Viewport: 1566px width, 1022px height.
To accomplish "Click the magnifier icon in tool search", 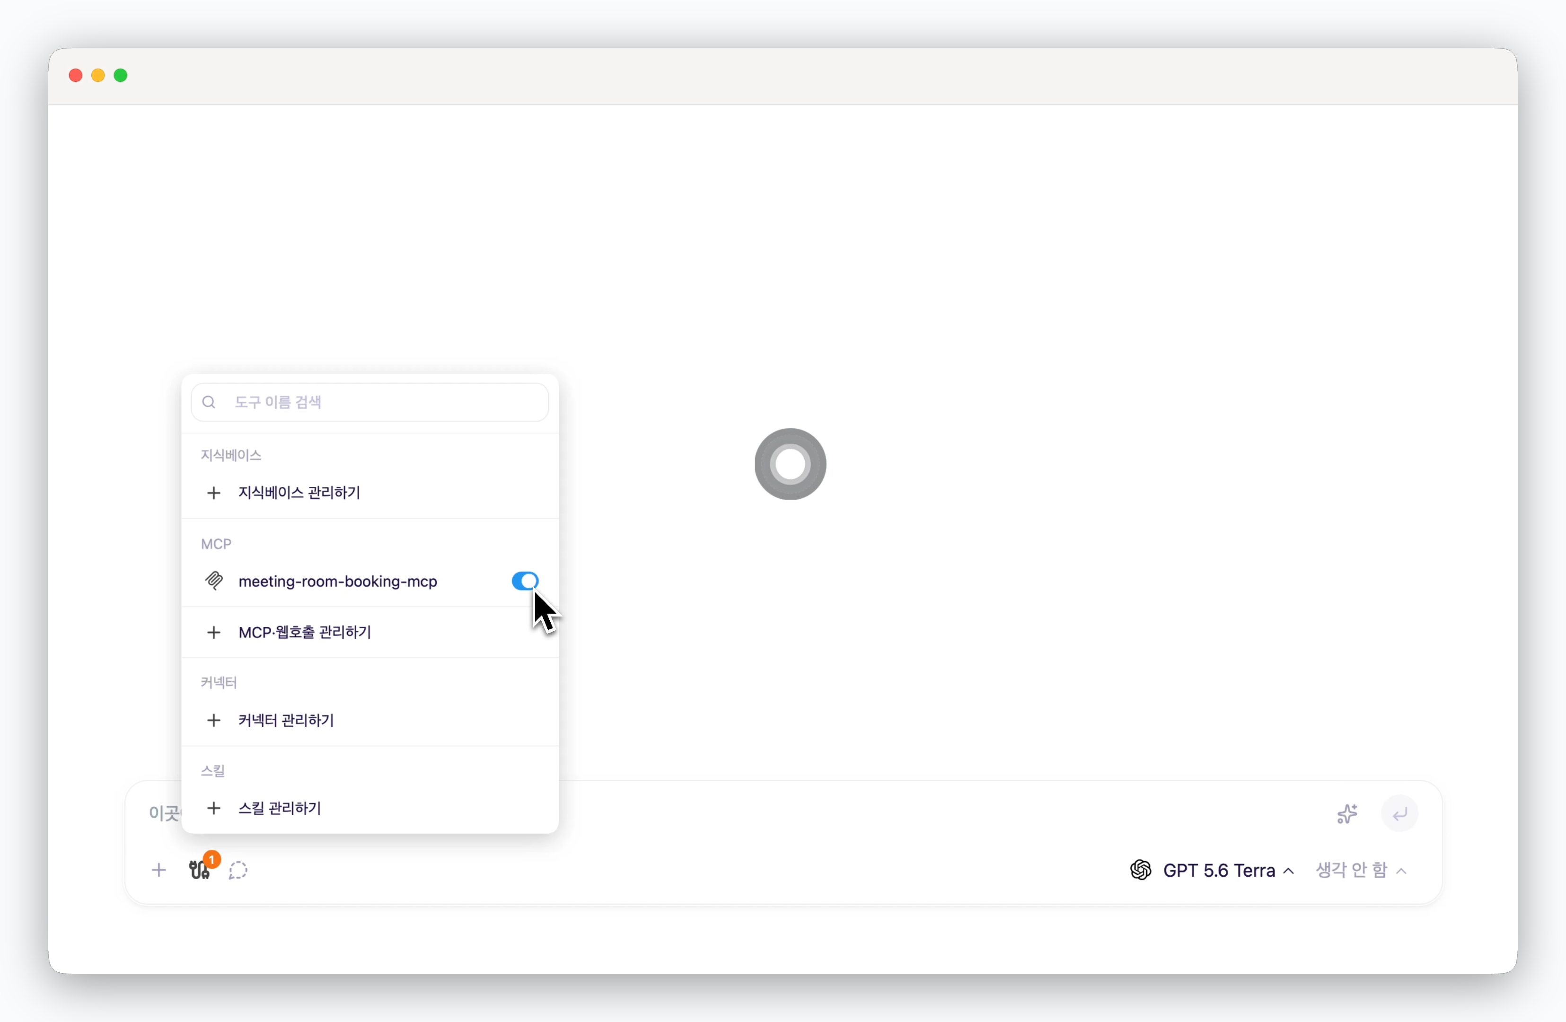I will (209, 402).
